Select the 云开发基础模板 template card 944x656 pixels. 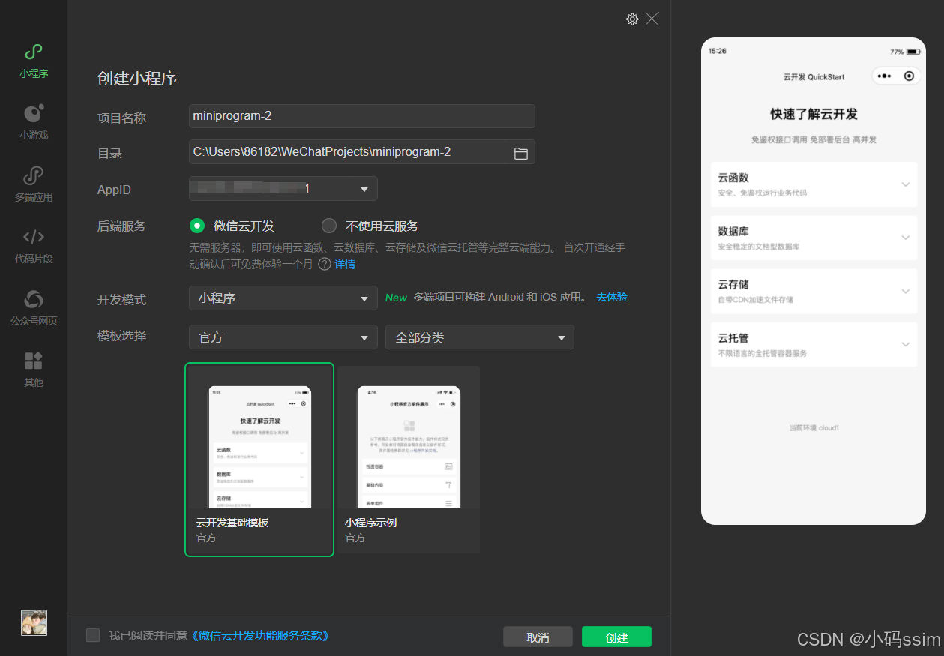[x=259, y=460]
